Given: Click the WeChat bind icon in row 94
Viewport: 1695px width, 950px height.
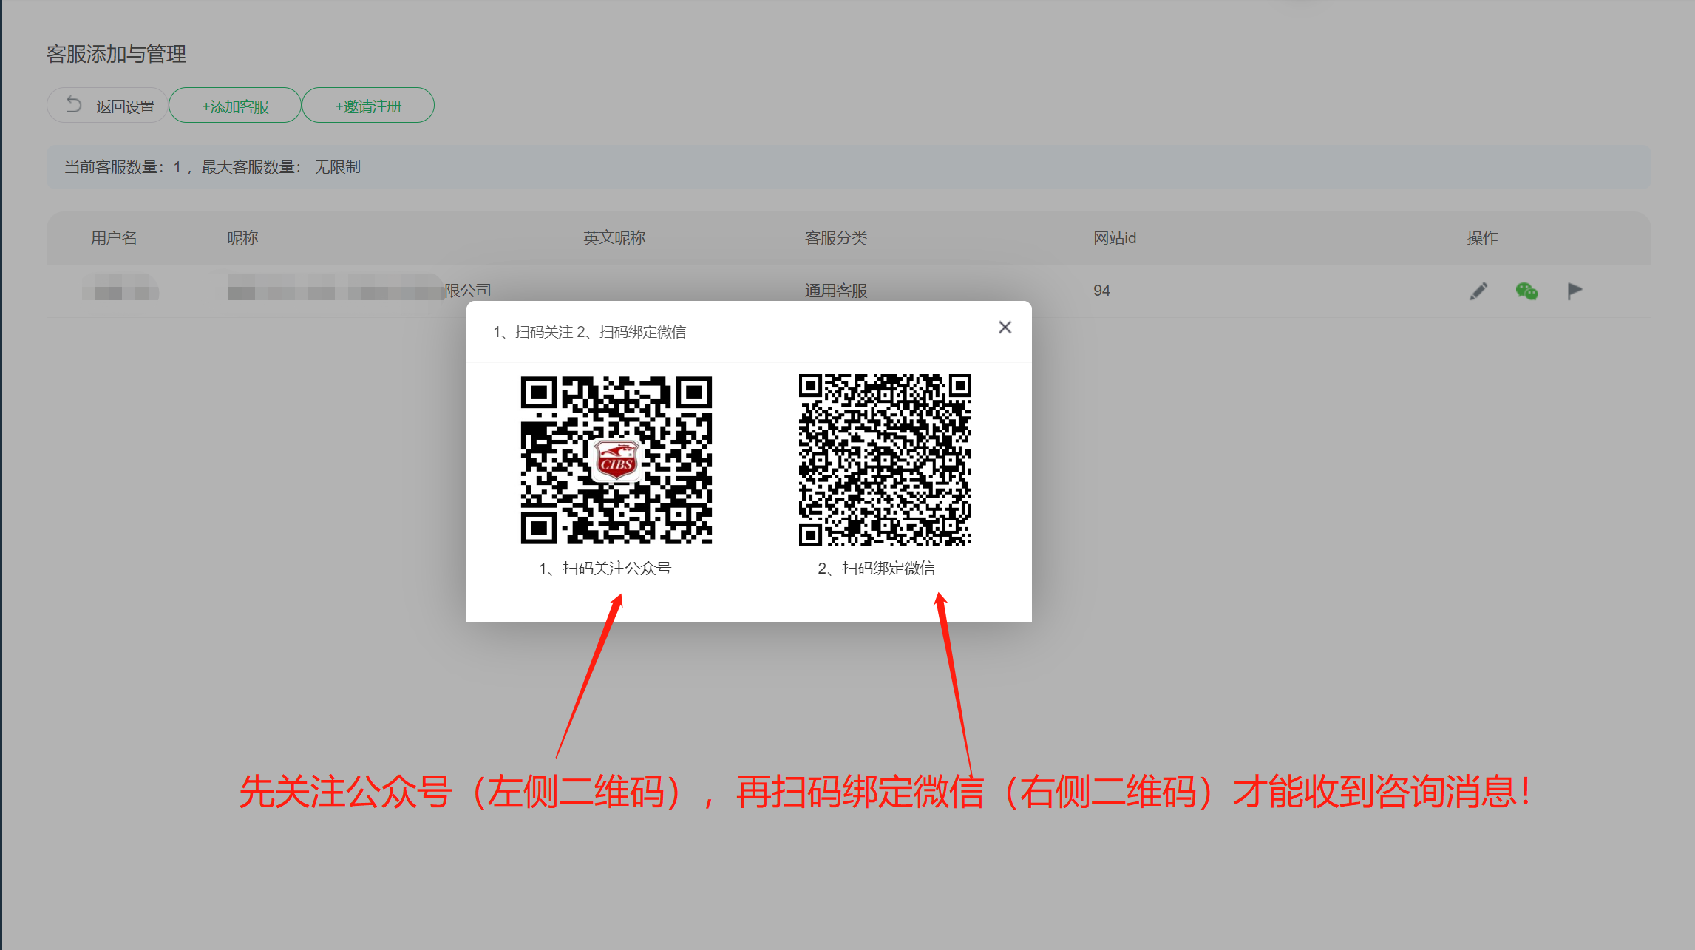Looking at the screenshot, I should coord(1526,291).
